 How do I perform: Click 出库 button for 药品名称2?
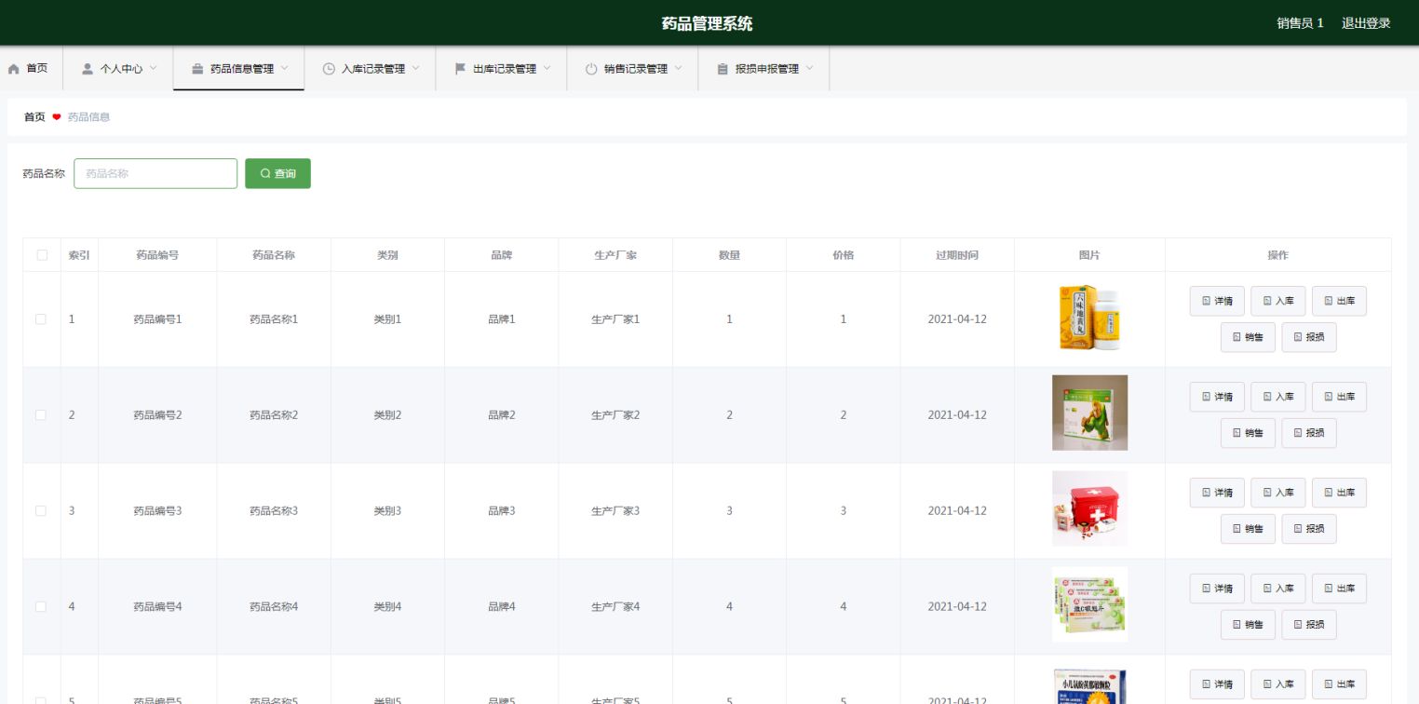(1339, 397)
